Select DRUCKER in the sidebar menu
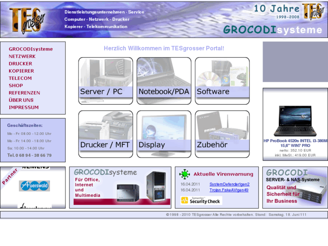The width and height of the screenshot is (328, 246). tap(20, 64)
